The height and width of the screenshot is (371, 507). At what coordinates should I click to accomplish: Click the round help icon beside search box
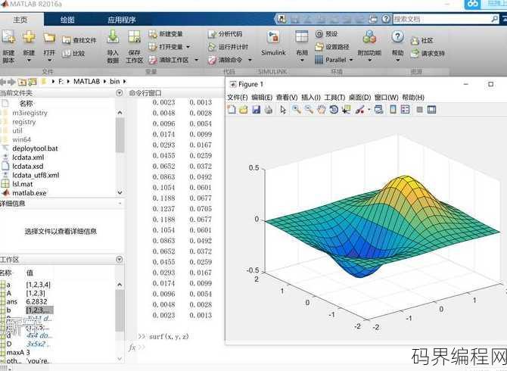click(x=386, y=19)
